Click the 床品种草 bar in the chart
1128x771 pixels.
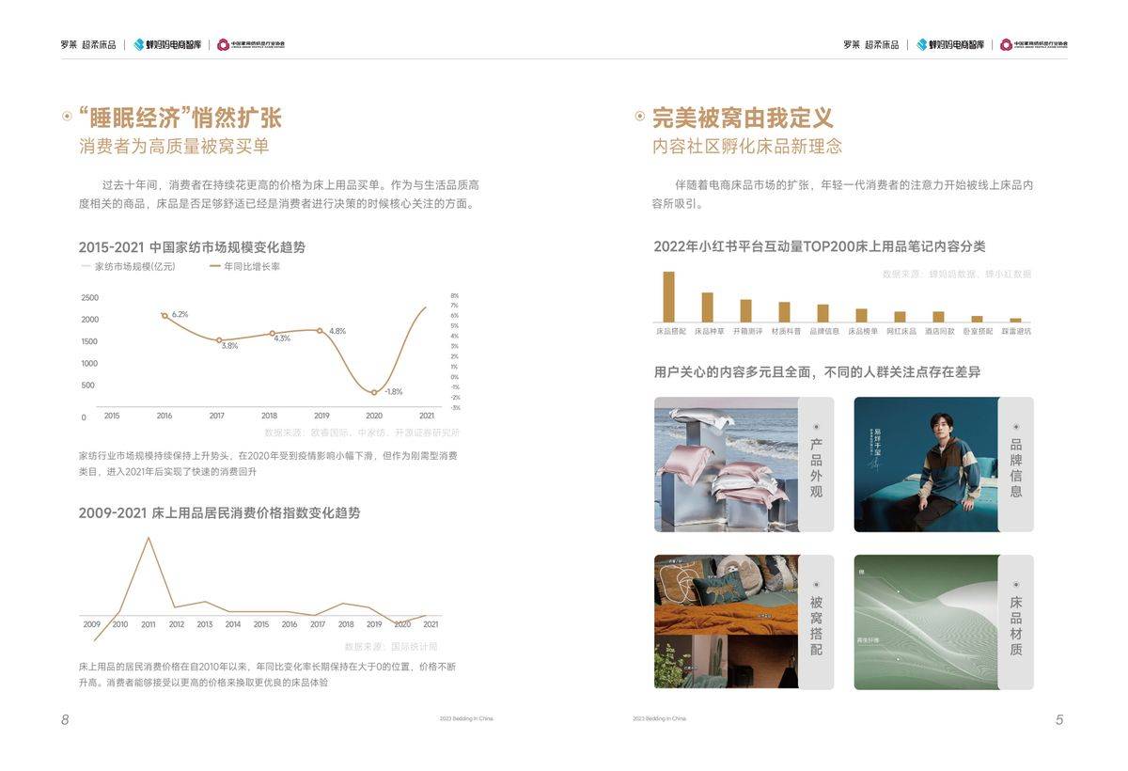(x=708, y=307)
